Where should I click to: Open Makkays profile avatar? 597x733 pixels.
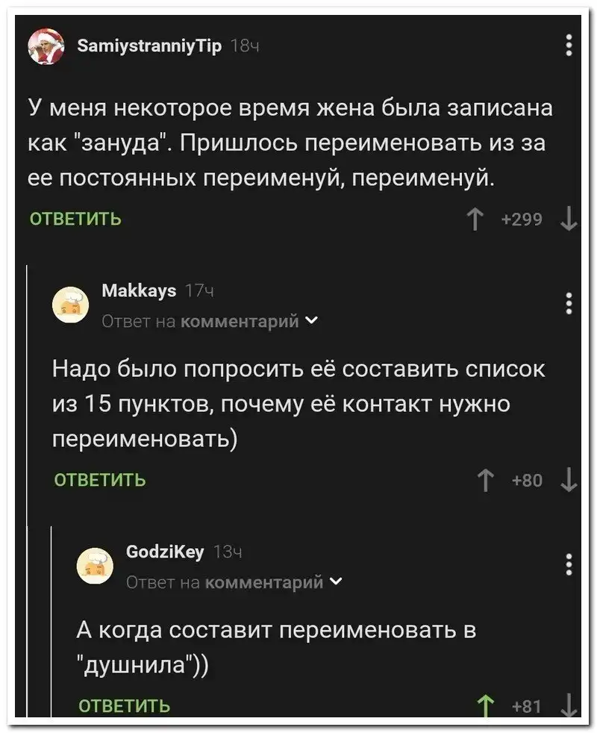click(72, 303)
